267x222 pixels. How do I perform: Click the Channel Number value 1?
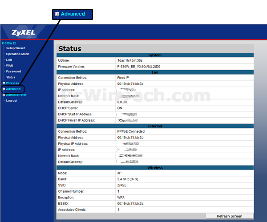pos(118,191)
